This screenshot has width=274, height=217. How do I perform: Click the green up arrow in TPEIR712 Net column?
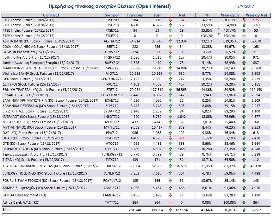(x=170, y=149)
